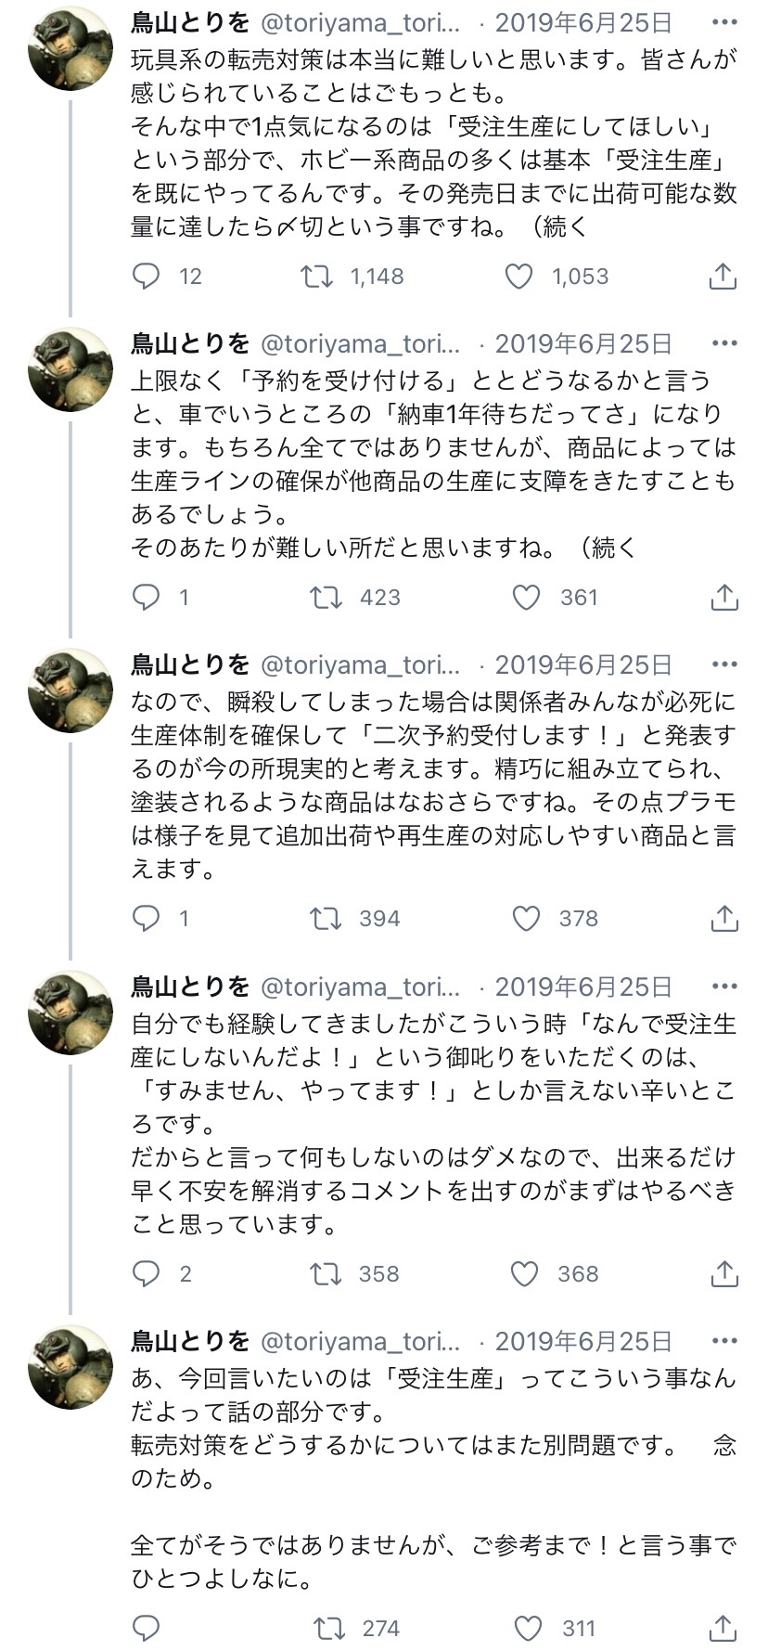The height and width of the screenshot is (1651, 768).
Task: Tap the avatar of the fourth tweet
Action: pyautogui.click(x=70, y=1012)
